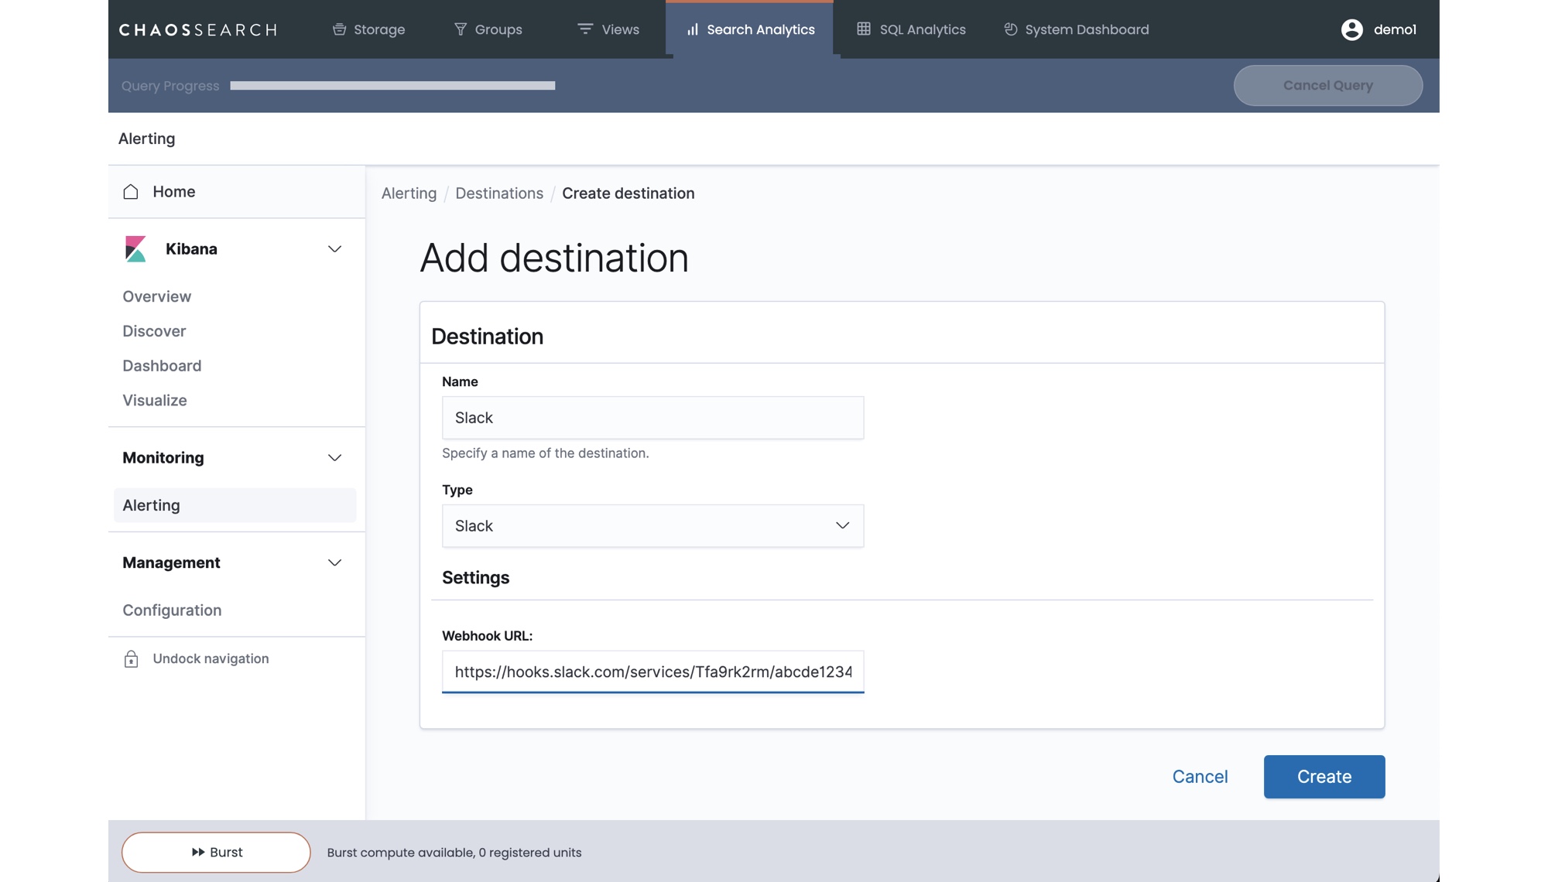
Task: Open the Type dropdown showing Slack
Action: click(652, 526)
